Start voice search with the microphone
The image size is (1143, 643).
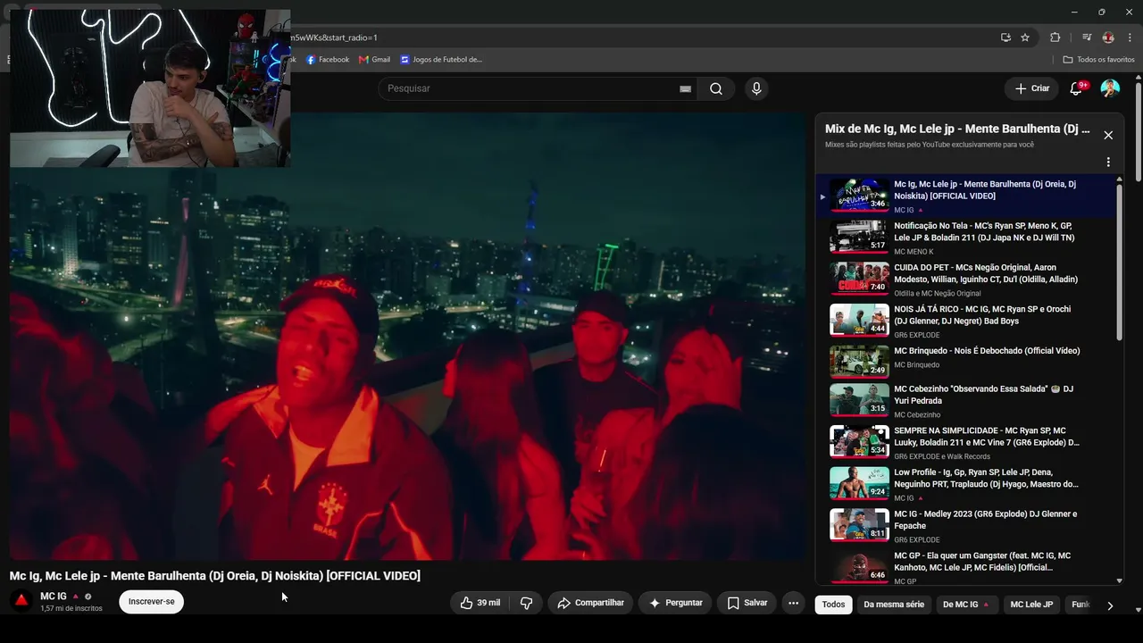pos(756,88)
